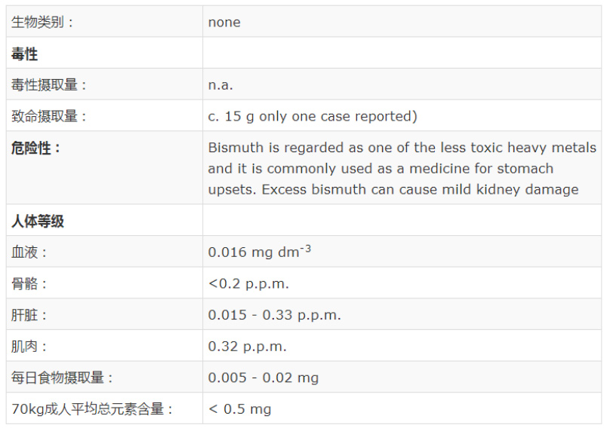Select the 'none' value in biological role row
This screenshot has width=610, height=428.
click(224, 23)
